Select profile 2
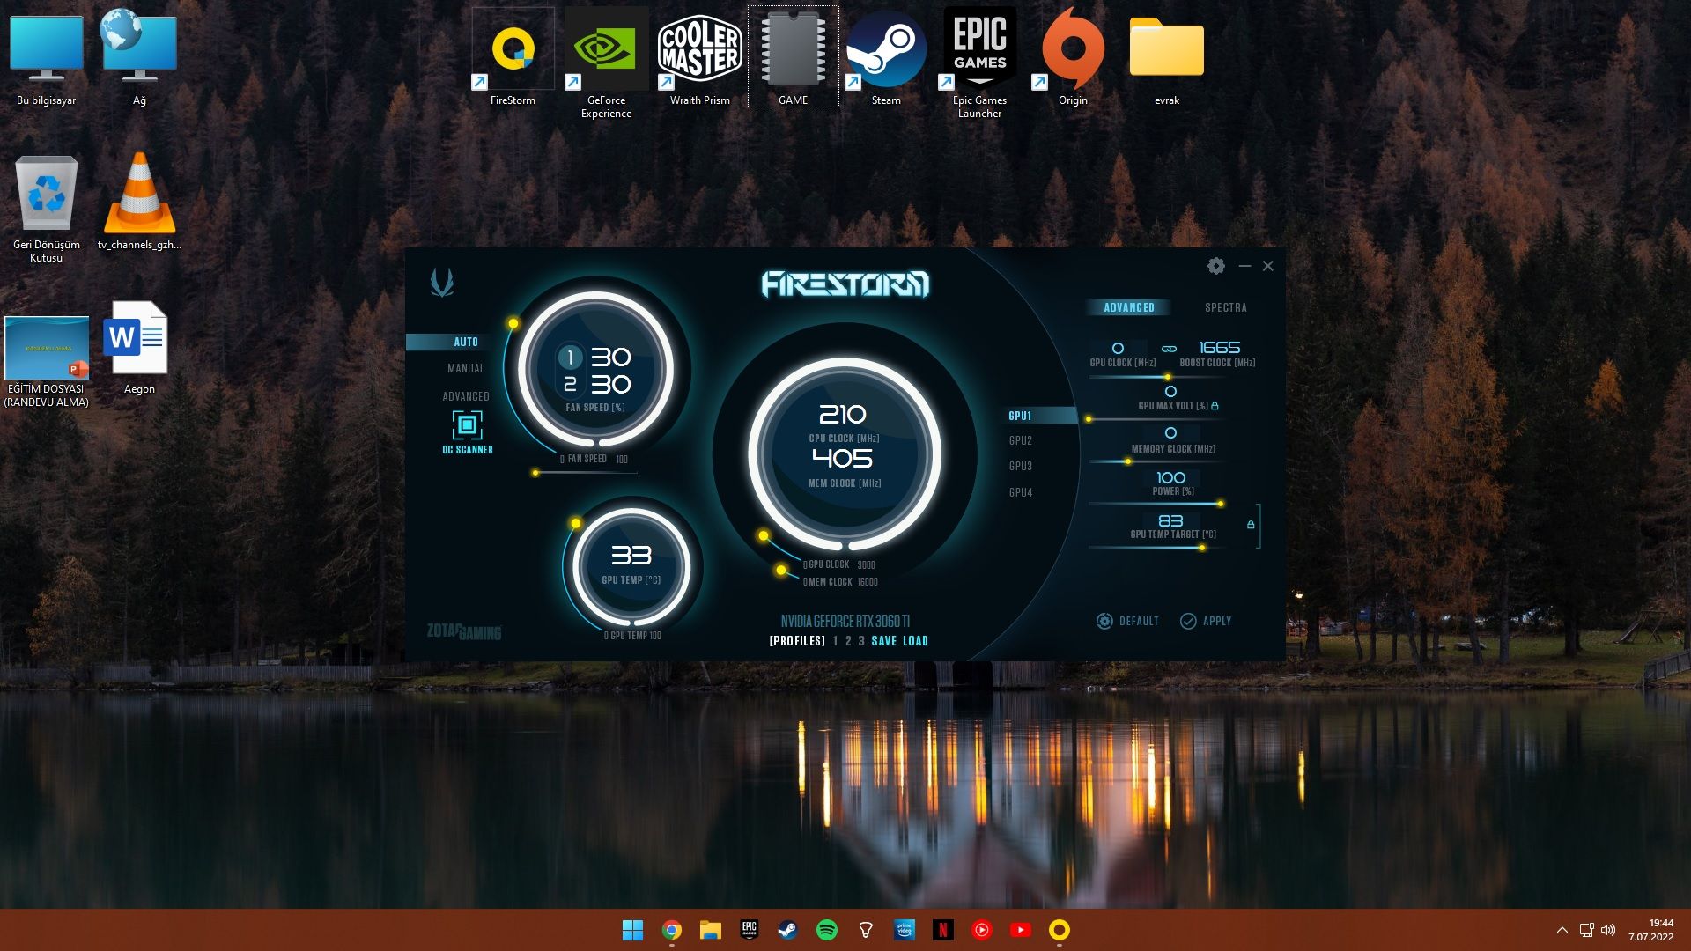The image size is (1691, 951). [848, 641]
